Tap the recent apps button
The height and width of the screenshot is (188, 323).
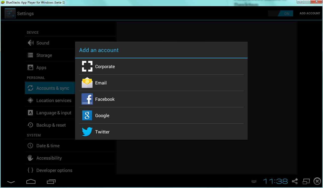coord(51,181)
